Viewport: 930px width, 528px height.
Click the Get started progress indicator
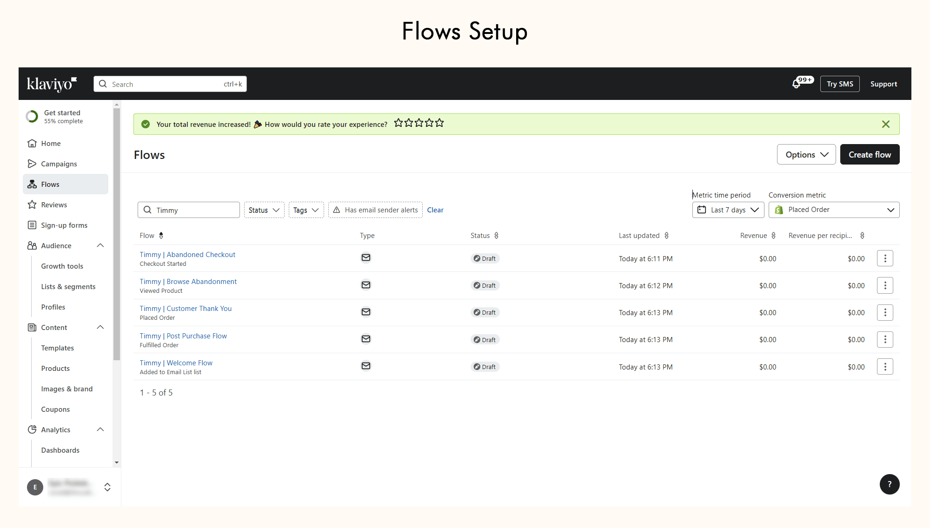tap(32, 116)
